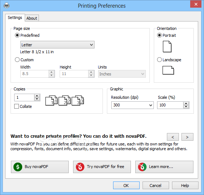Click the Learn more button
The height and width of the screenshot is (195, 204).
[164, 167]
